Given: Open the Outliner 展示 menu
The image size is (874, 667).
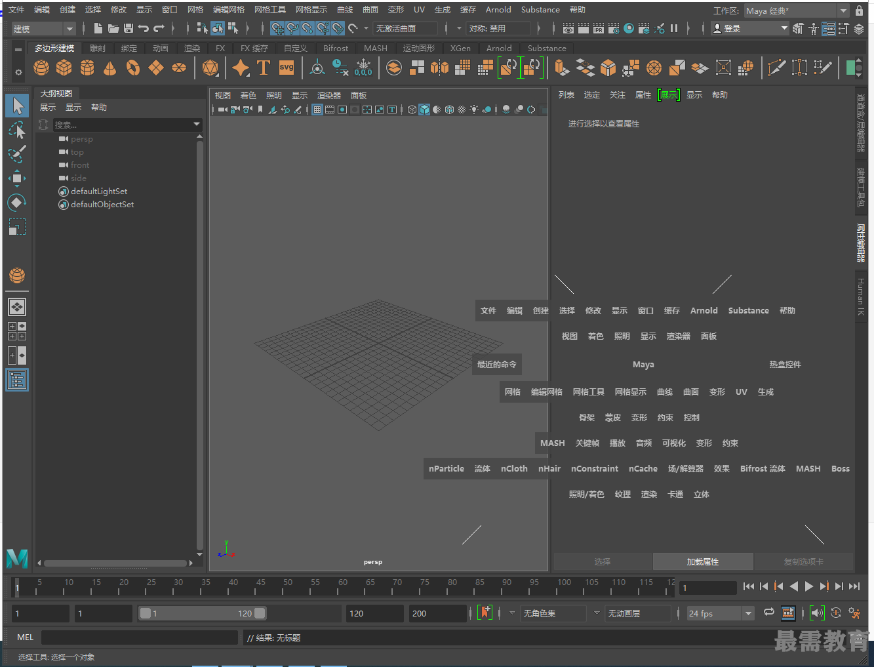Looking at the screenshot, I should [48, 108].
